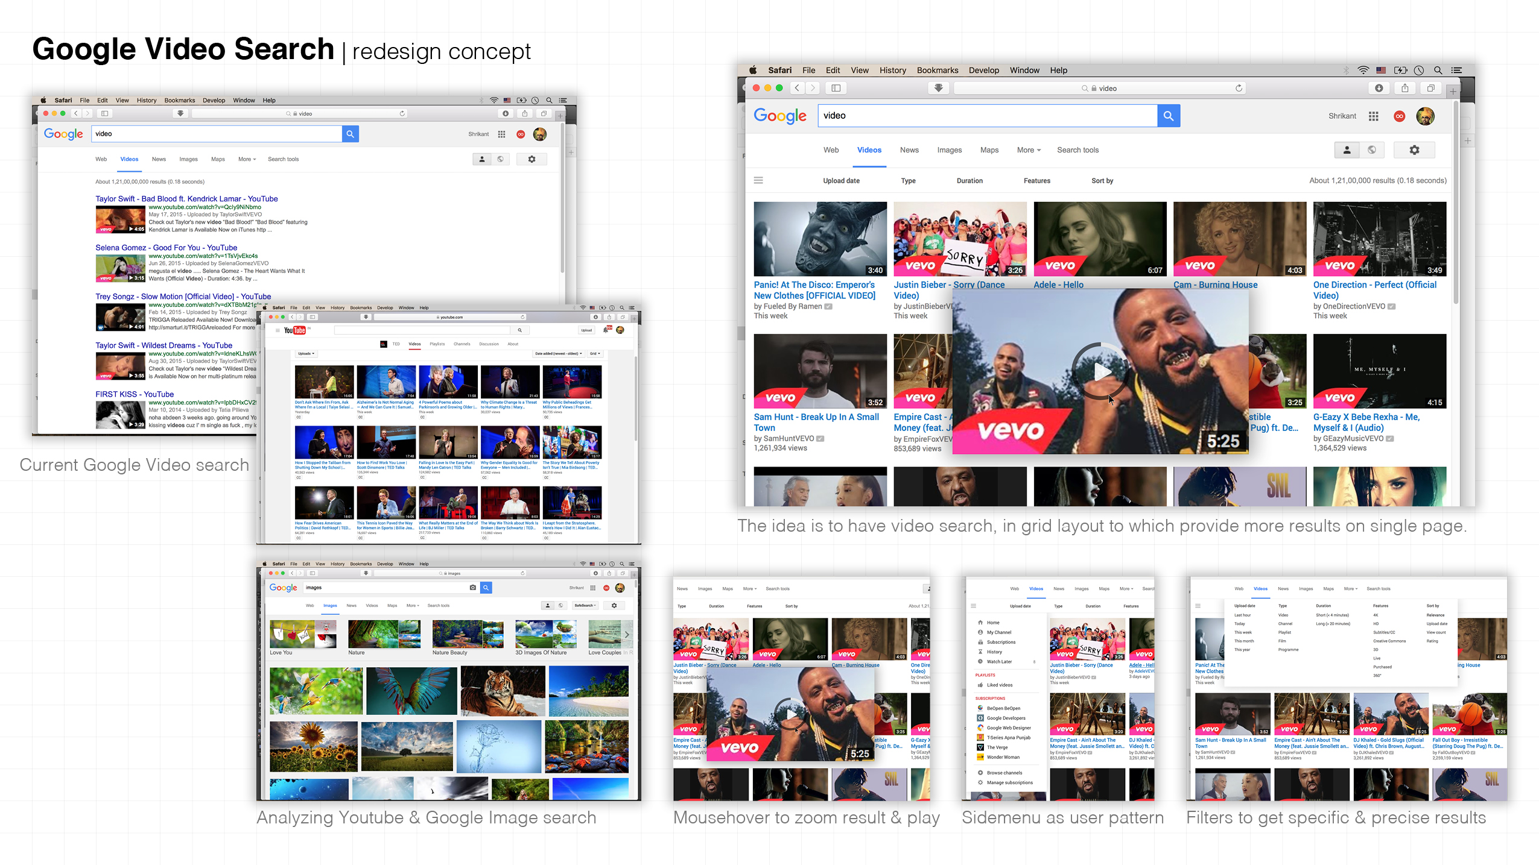Open the Panic! At The Disco thumbnail in the large redesign window
Viewport: 1539px width, 865px height.
point(820,239)
